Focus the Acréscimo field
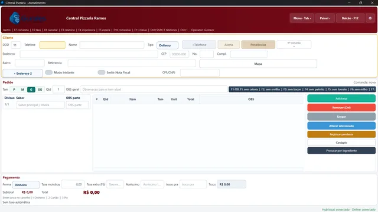 pos(152,184)
